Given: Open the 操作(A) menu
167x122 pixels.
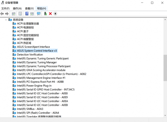Looking at the screenshot, I should [17, 8].
